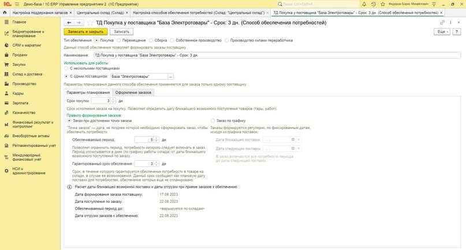Screen dimensions: 466x250
Task: Close Центральный склад tab
Action: coord(127,13)
